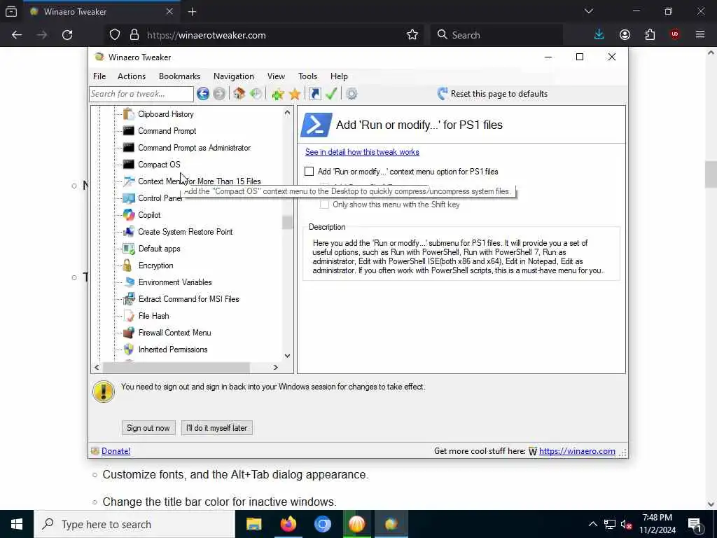Add current tweak to bookmarks (green star plus)

coord(277,94)
